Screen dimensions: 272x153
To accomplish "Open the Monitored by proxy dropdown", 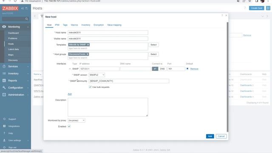I will (76, 120).
